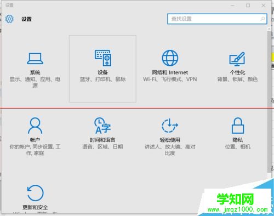Open the 设备 (Devices) keyboard and speaker icon
This screenshot has width=274, height=216.
(103, 58)
